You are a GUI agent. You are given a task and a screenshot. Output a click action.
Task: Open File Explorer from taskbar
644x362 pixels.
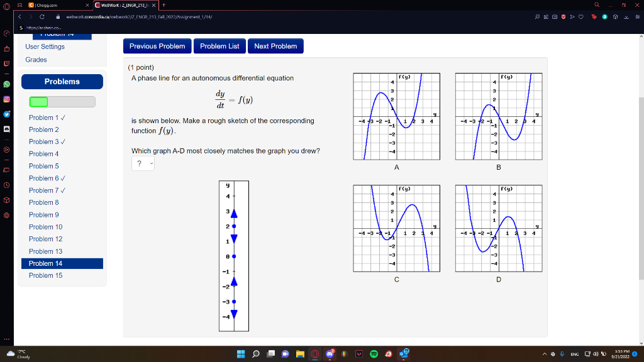coord(300,354)
